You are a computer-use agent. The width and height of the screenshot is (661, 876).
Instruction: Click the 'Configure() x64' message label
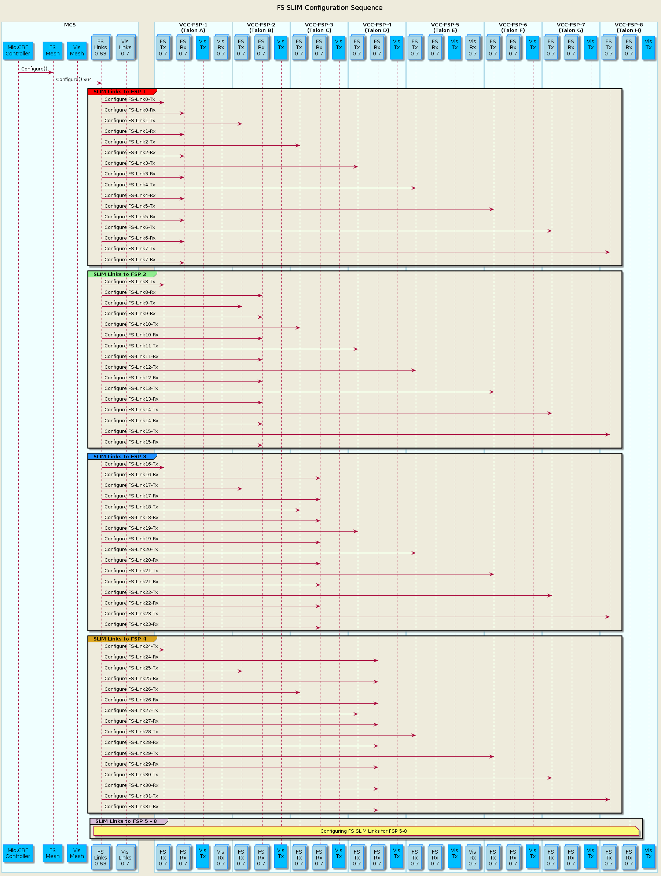point(74,80)
